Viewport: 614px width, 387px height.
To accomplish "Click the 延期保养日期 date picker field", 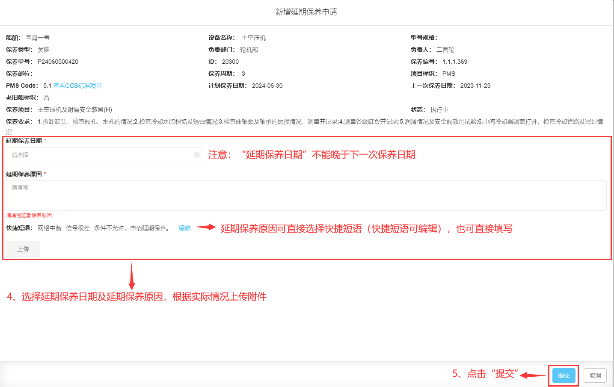I will pyautogui.click(x=104, y=155).
